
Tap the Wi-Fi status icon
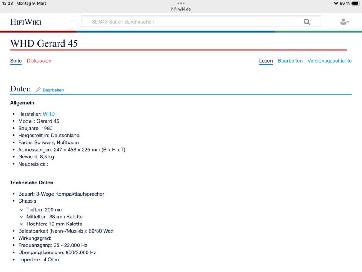pos(336,3)
